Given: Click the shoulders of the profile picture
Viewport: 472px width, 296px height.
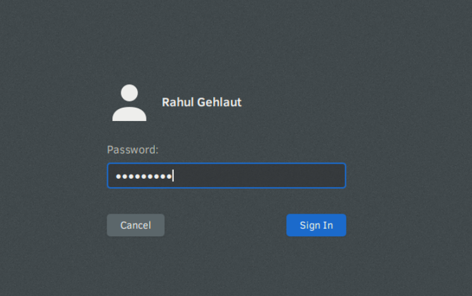Looking at the screenshot, I should click(129, 113).
